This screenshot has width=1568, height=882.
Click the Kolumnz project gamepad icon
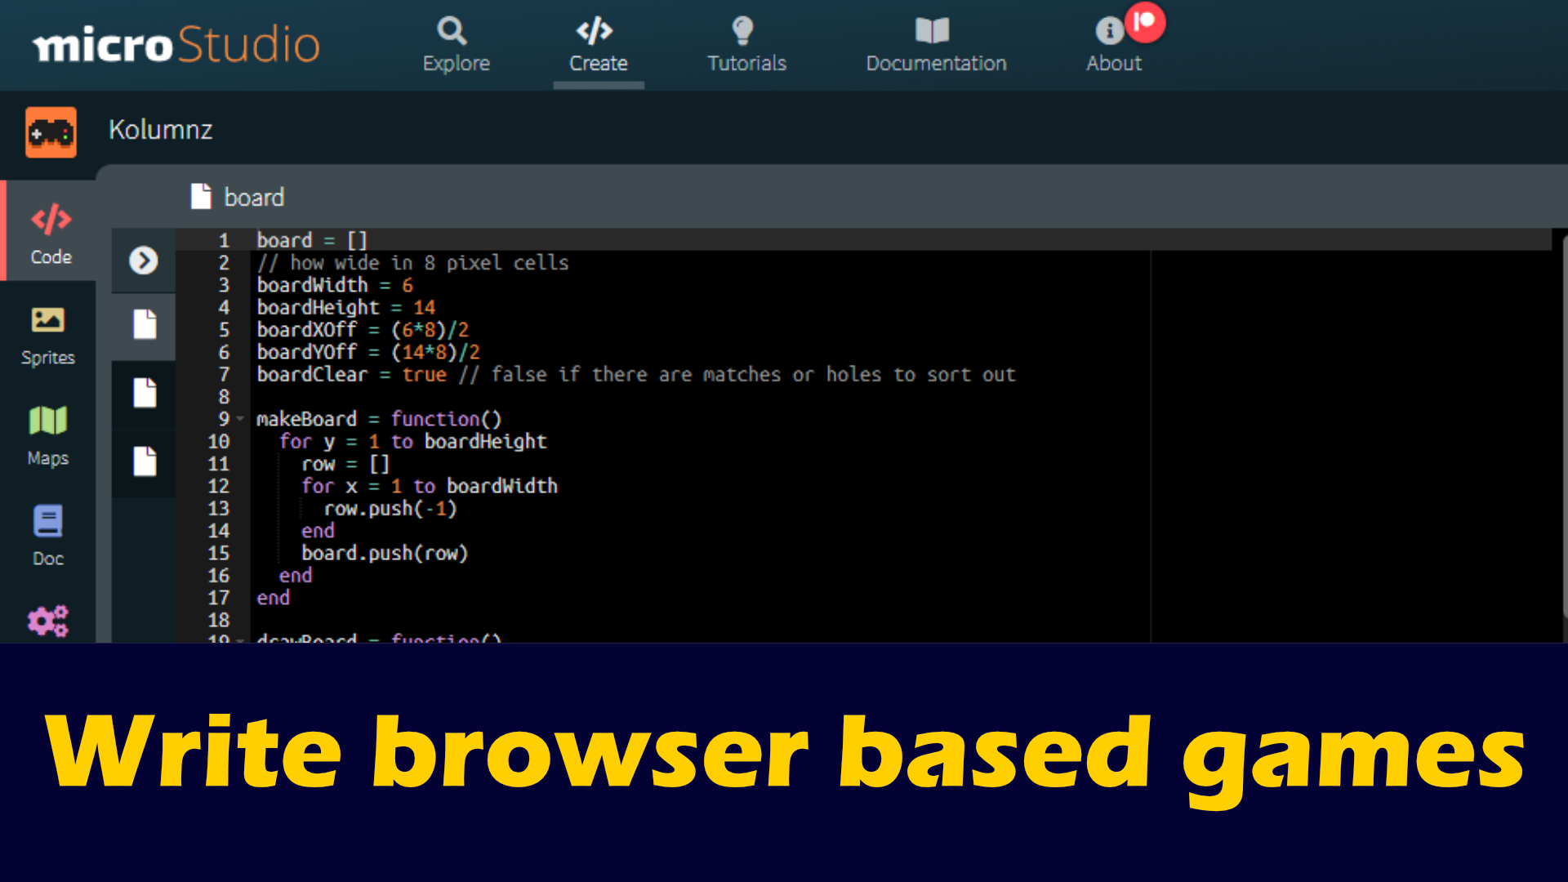click(51, 131)
